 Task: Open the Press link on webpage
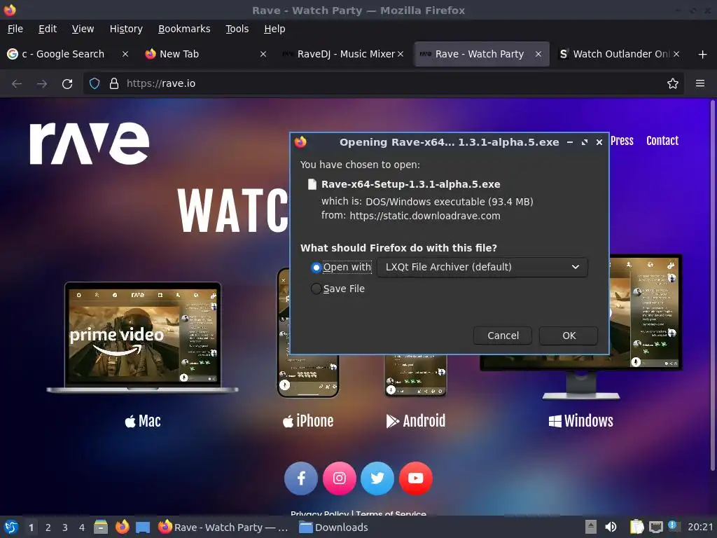point(622,141)
